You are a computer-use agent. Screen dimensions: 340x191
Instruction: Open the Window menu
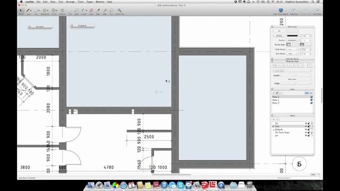100,2
